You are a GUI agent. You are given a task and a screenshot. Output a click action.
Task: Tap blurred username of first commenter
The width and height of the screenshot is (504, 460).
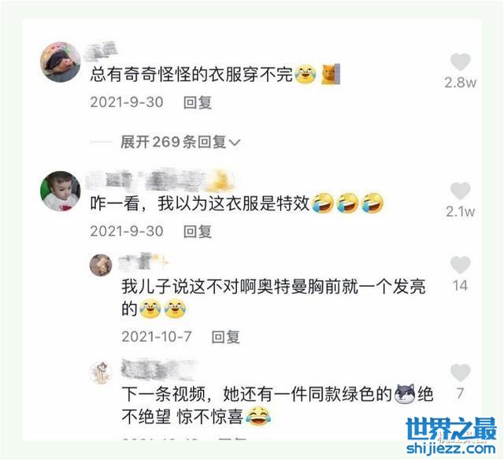click(x=102, y=50)
